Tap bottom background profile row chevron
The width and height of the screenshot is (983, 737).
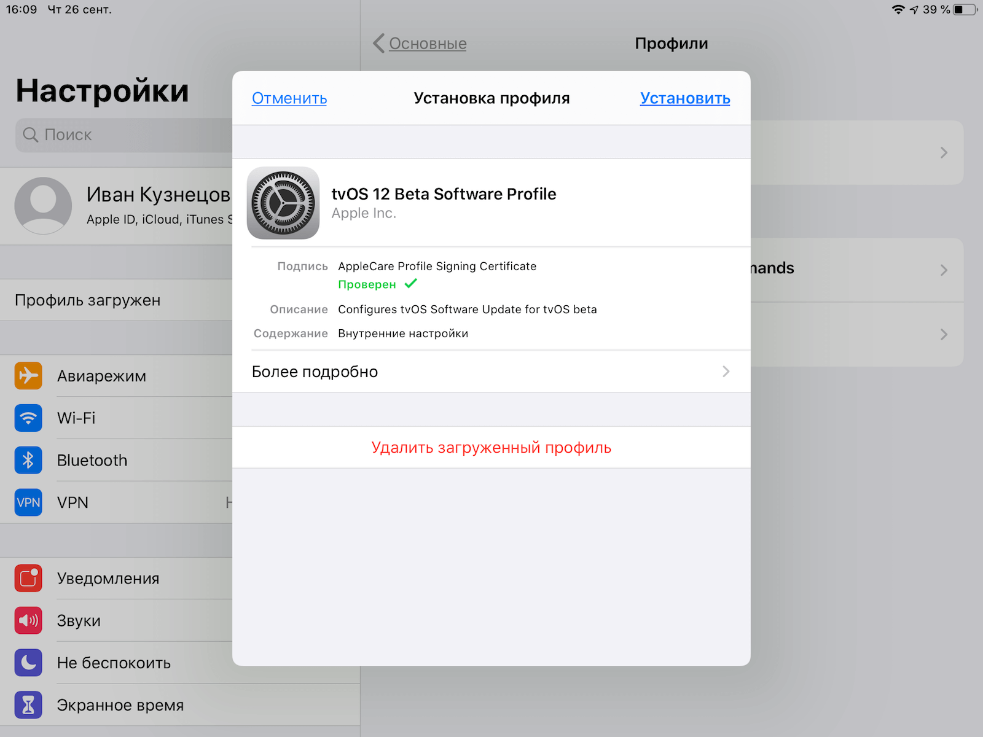[944, 334]
